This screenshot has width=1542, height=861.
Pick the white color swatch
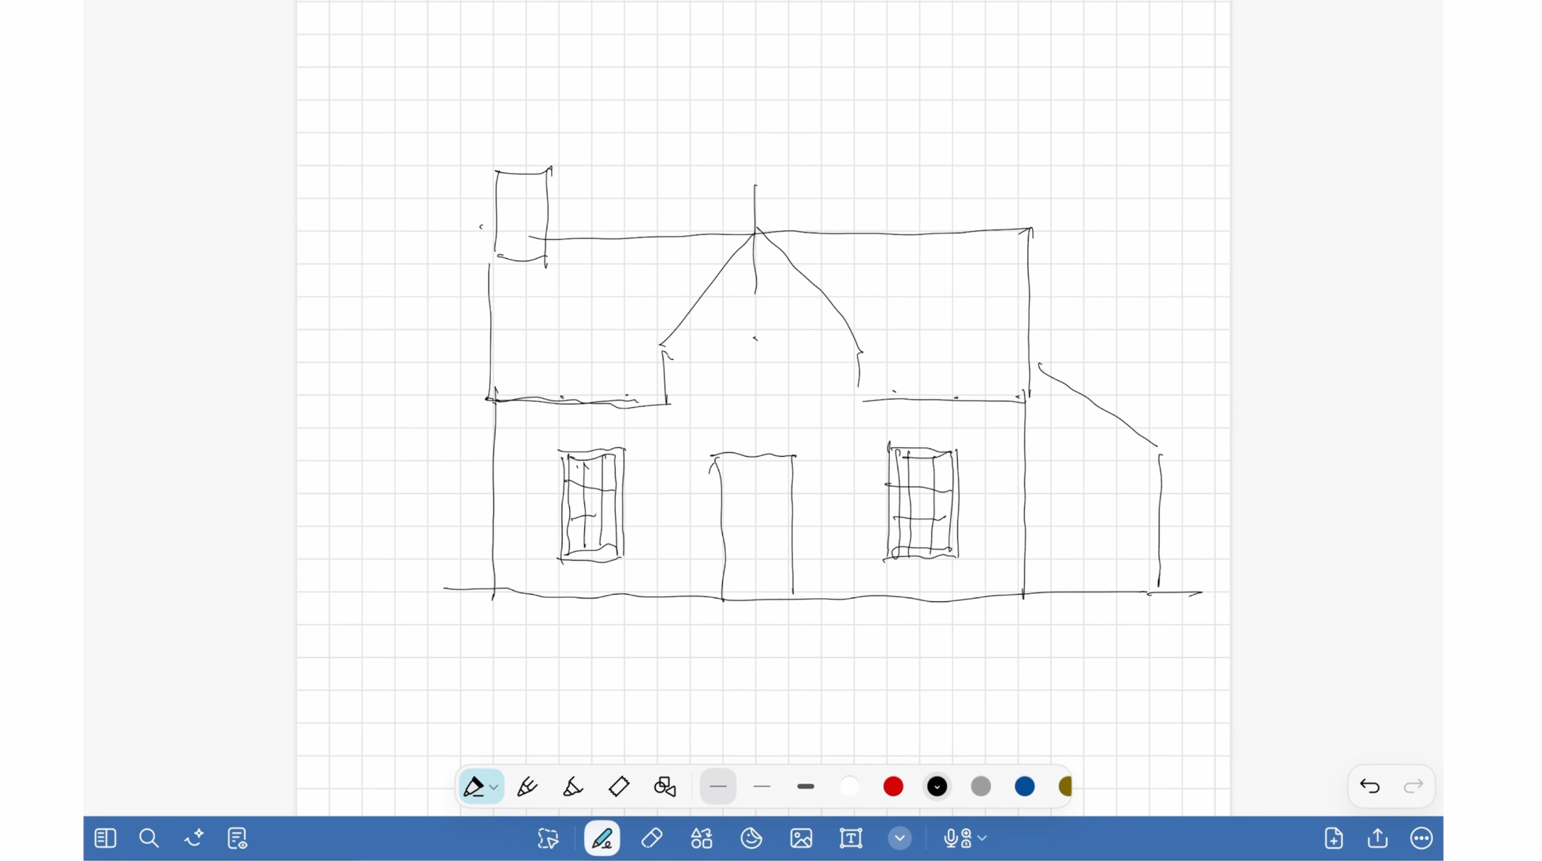(x=849, y=786)
